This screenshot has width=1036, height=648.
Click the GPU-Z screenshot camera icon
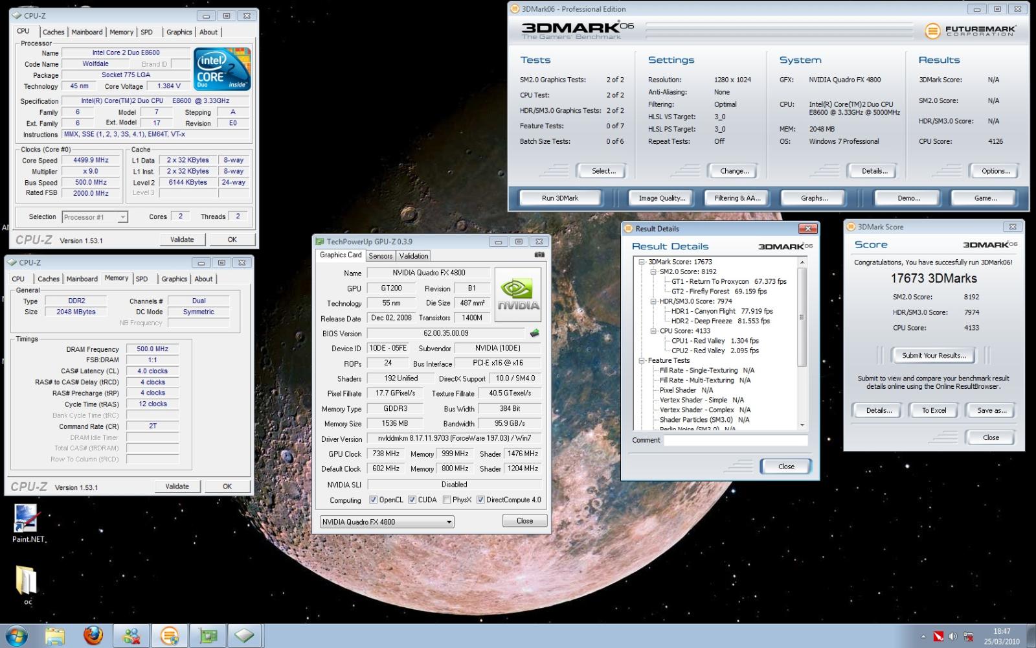pos(539,255)
